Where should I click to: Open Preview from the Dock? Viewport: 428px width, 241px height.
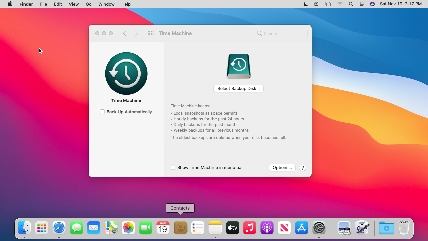pos(344,228)
